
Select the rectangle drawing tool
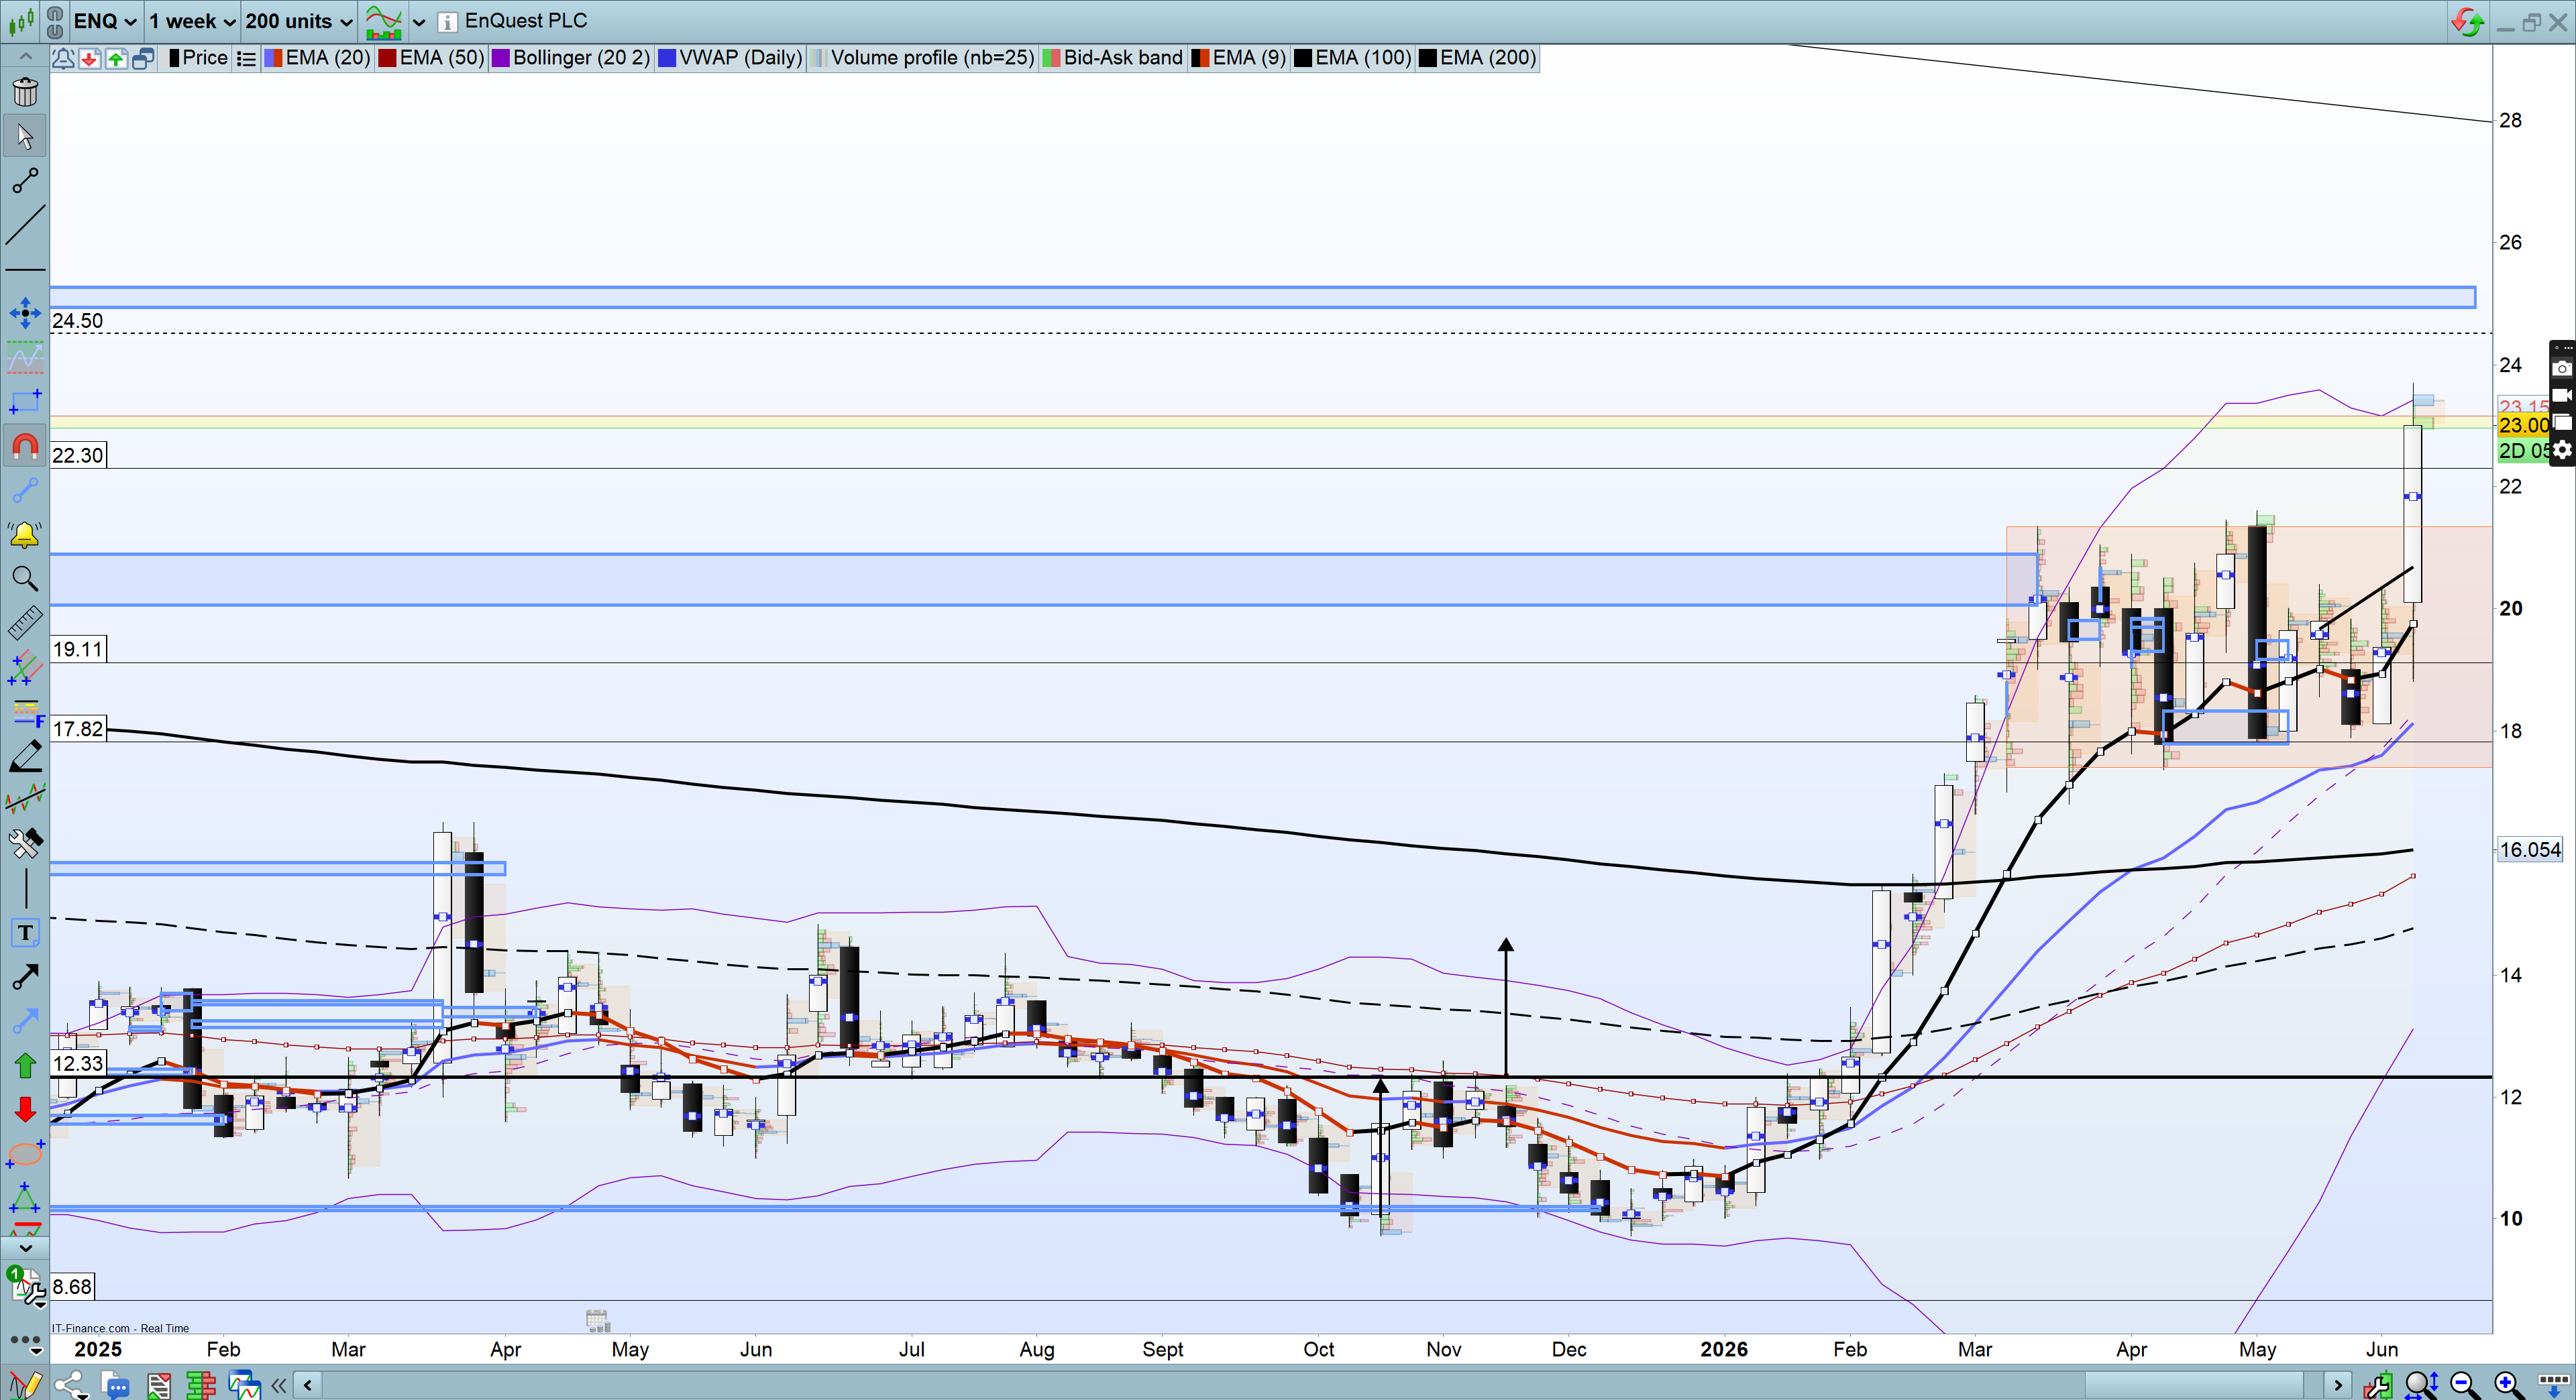click(25, 402)
